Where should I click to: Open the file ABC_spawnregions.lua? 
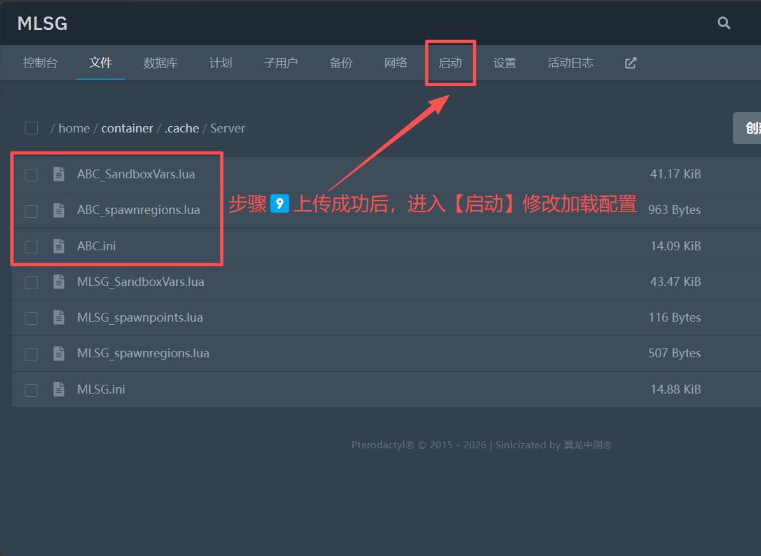pyautogui.click(x=138, y=210)
